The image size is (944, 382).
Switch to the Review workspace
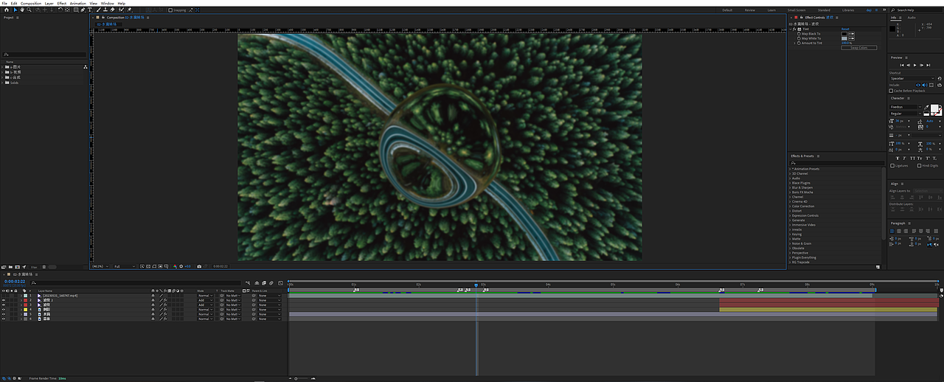click(x=750, y=10)
